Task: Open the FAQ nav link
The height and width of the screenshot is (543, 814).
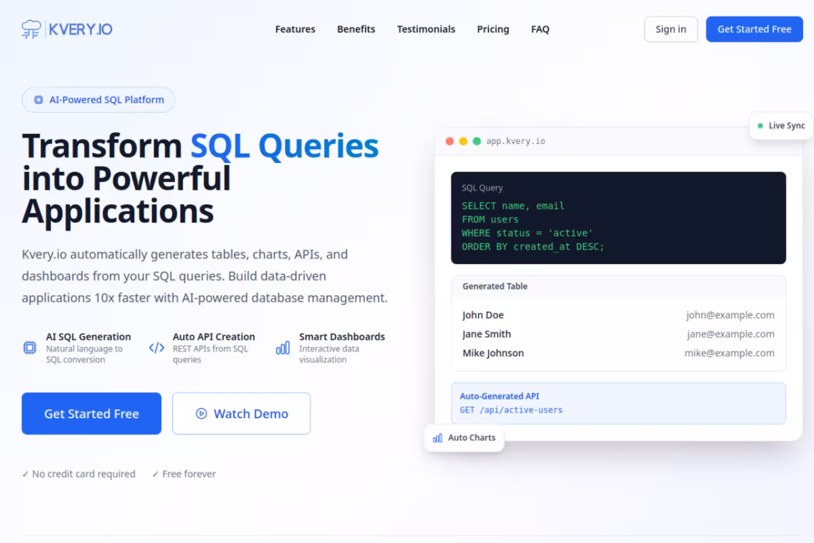Action: pyautogui.click(x=540, y=29)
